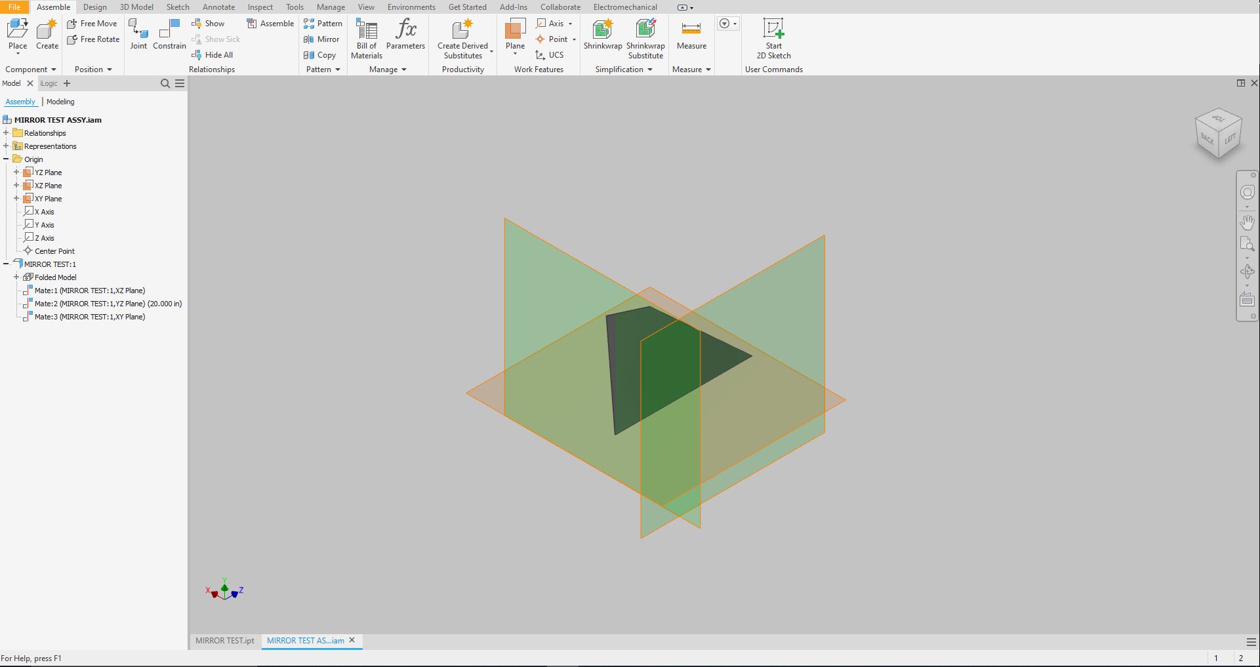Click the Mirror component tool
This screenshot has height=667, width=1260.
[x=321, y=39]
